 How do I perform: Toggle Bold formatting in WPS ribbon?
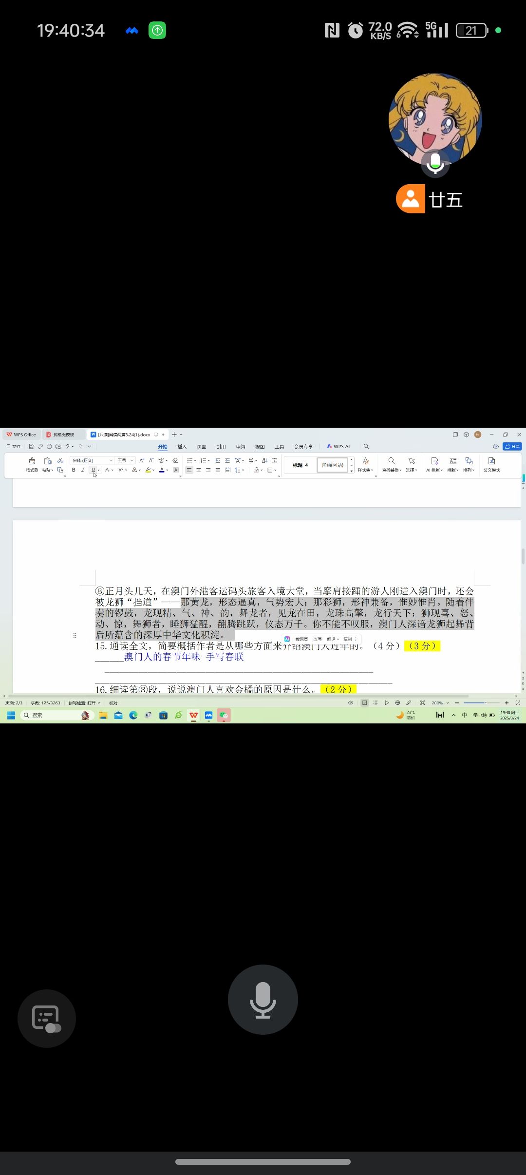74,470
